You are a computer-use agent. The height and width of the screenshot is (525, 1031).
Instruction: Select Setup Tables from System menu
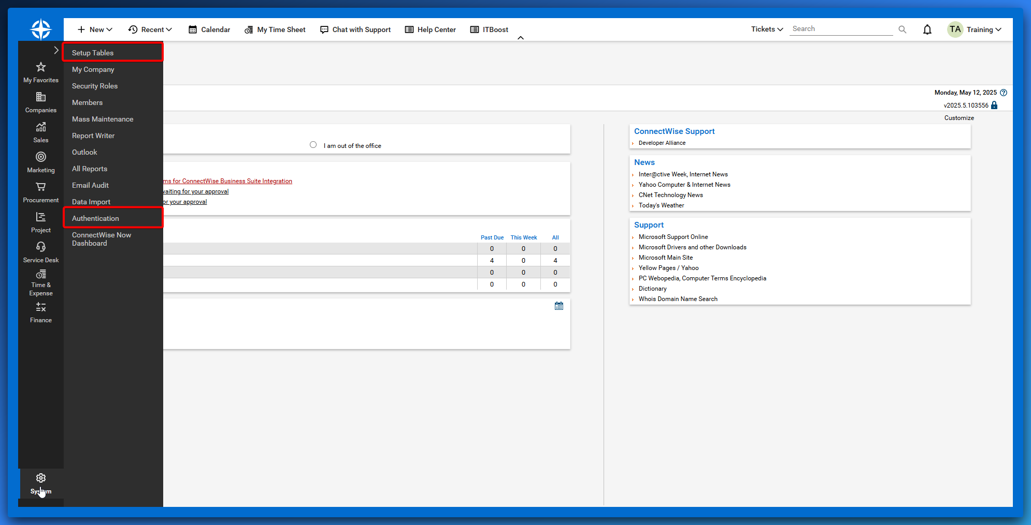(112, 53)
